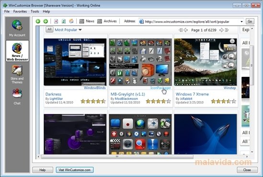The image size is (263, 177).
Task: Click the Windows 7 Xtreme title link
Action: (192, 94)
